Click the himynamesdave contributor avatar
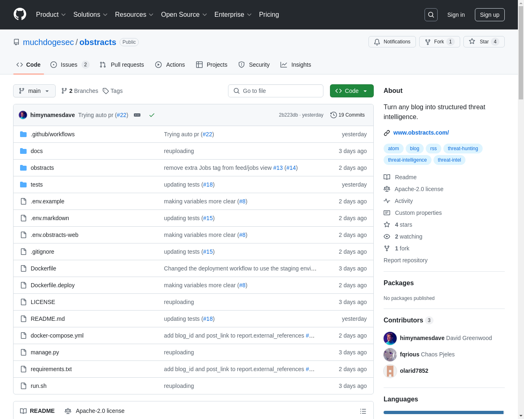Viewport: 524px width, 419px height. point(390,338)
